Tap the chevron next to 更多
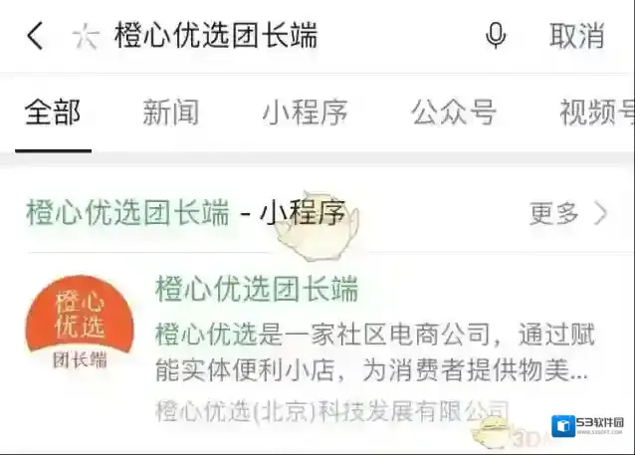 (x=601, y=213)
